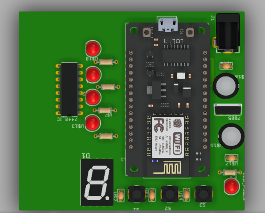
Task: Select the red LED above the U$10 label
Action: tap(93, 48)
